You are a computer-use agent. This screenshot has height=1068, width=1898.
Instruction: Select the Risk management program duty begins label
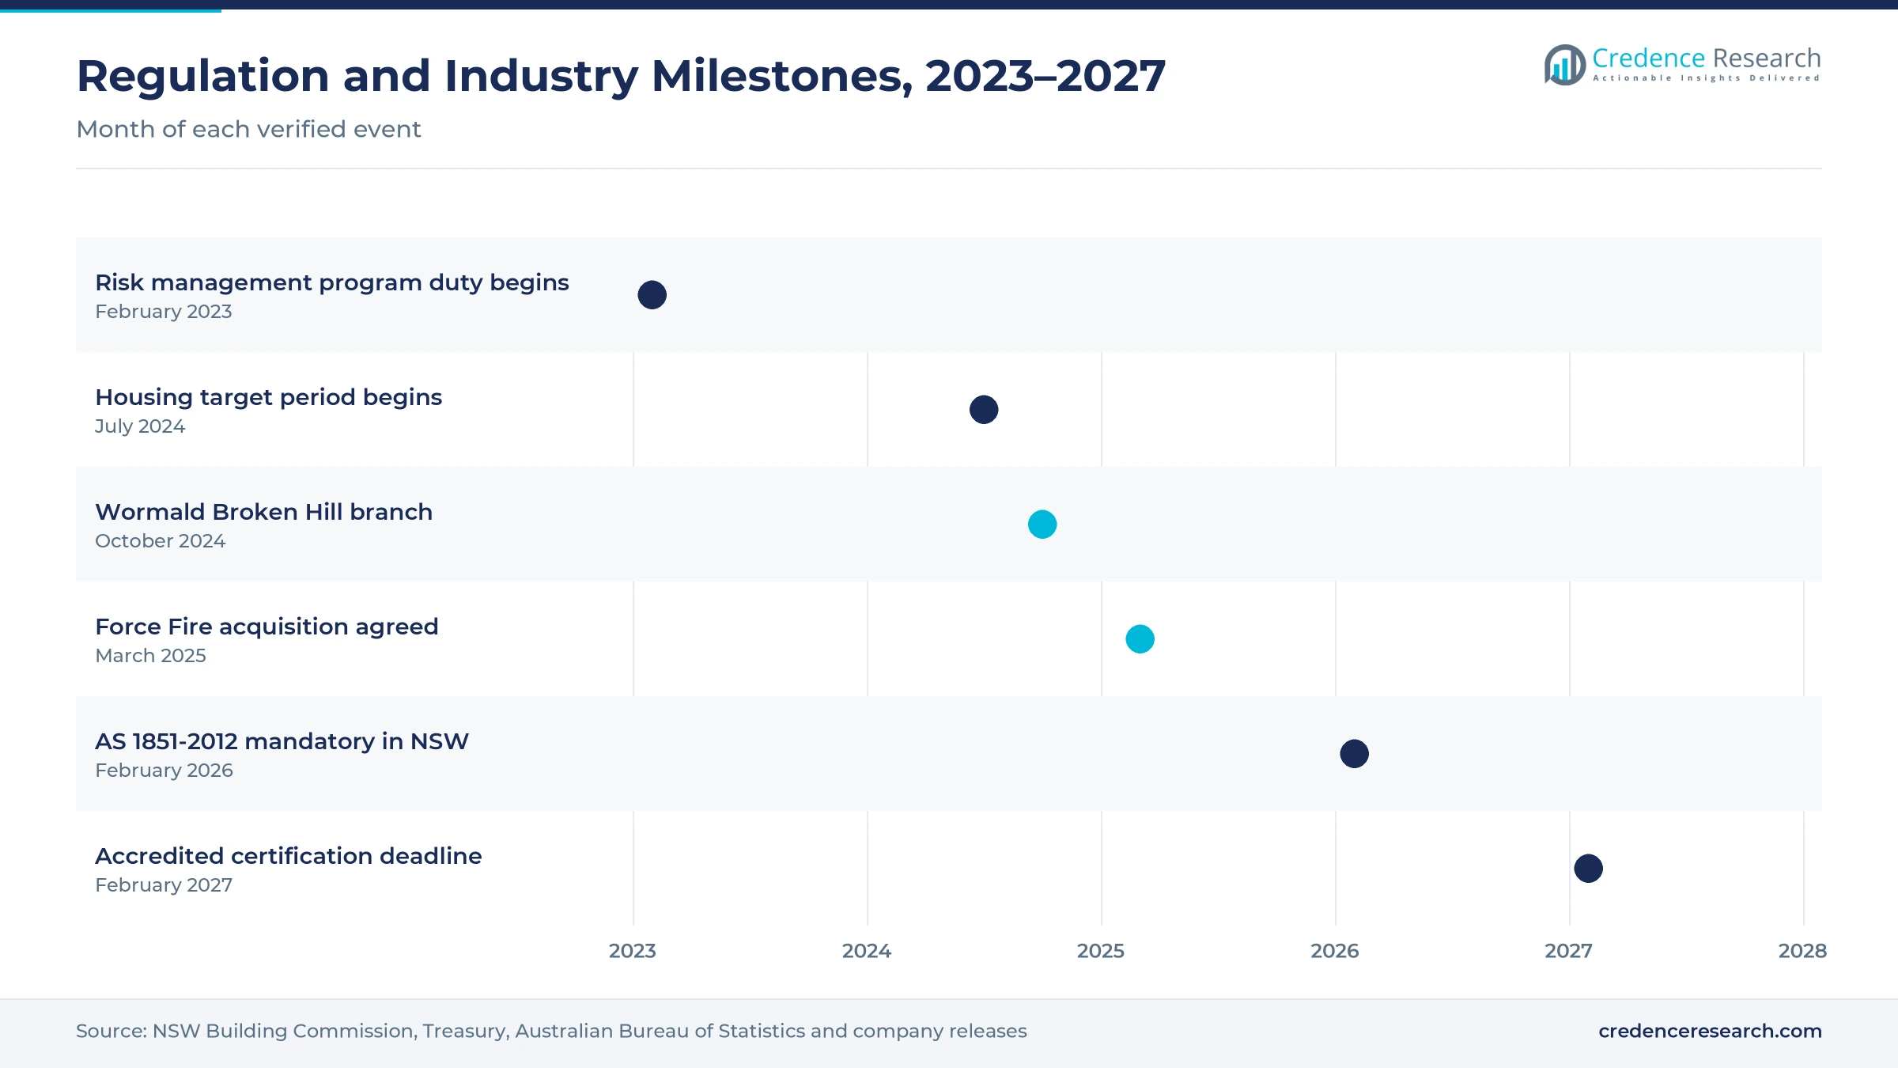click(x=332, y=282)
